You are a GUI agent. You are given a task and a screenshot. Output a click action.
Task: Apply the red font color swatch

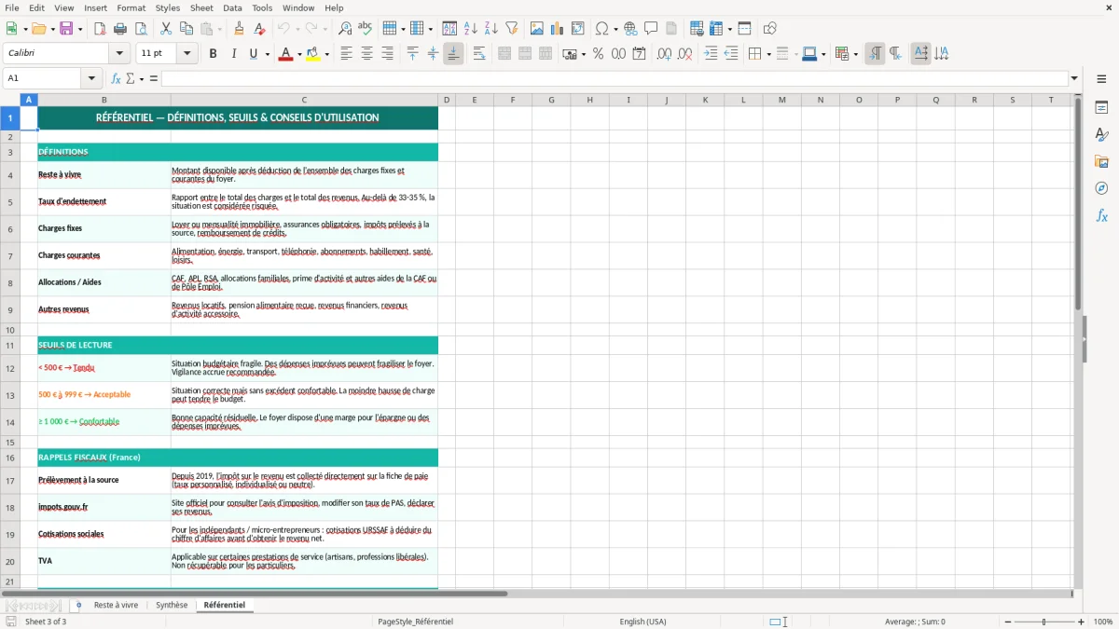(285, 54)
